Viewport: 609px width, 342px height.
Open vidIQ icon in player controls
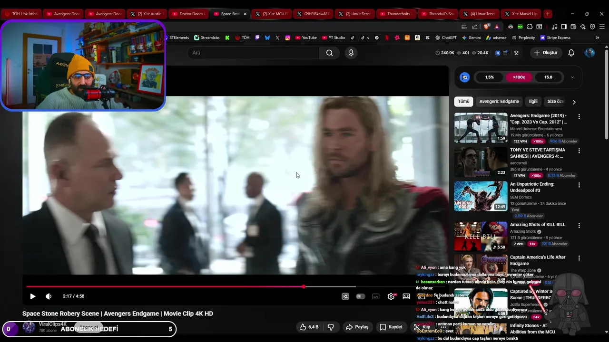[x=345, y=296]
